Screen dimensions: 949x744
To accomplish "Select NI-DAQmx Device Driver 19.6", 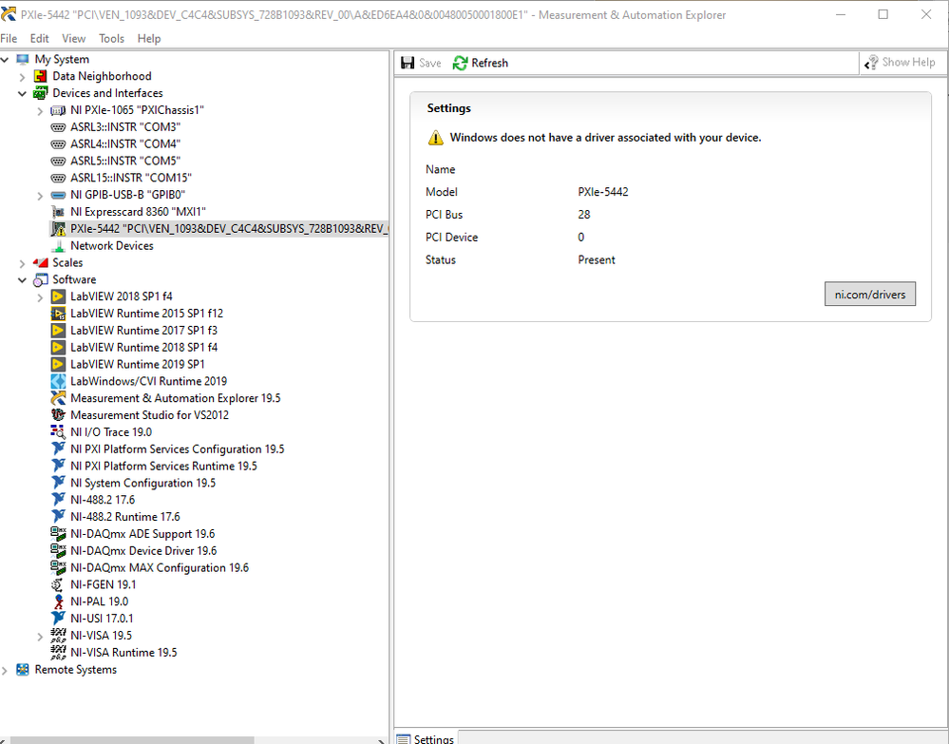I will [143, 551].
